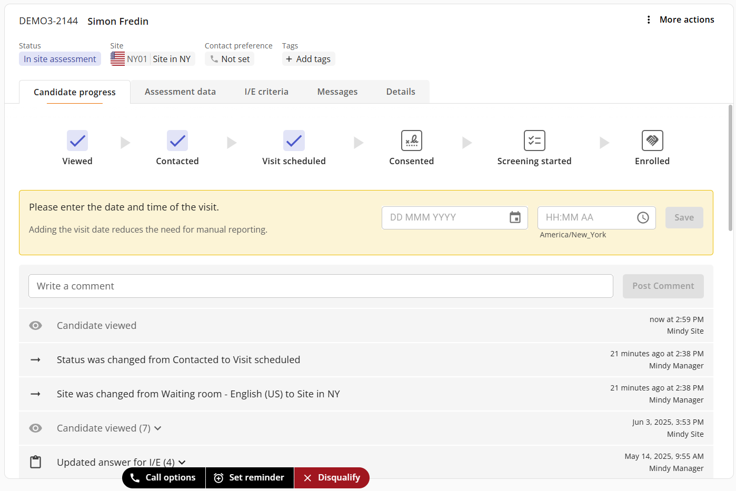Viewport: 736px width, 491px height.
Task: Click the Site was changed from Waiting room text
Action: click(198, 394)
